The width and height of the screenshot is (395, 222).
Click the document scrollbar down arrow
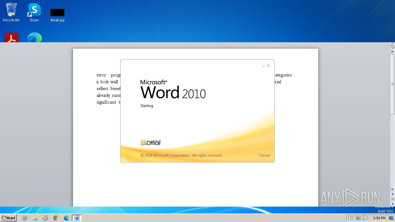coord(393,189)
